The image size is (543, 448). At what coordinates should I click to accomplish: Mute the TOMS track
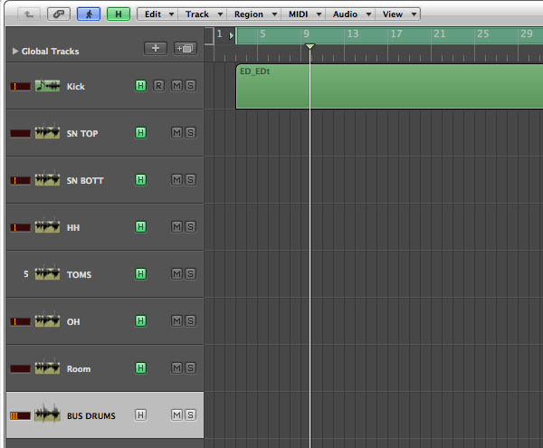pos(177,274)
